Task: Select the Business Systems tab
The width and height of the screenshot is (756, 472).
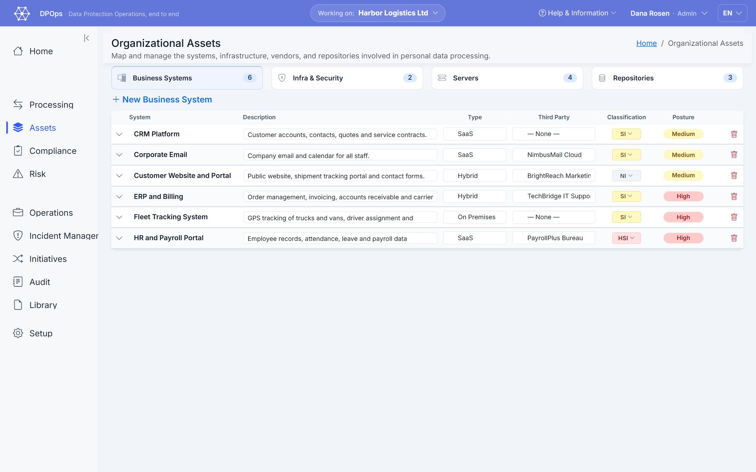Action: 187,78
